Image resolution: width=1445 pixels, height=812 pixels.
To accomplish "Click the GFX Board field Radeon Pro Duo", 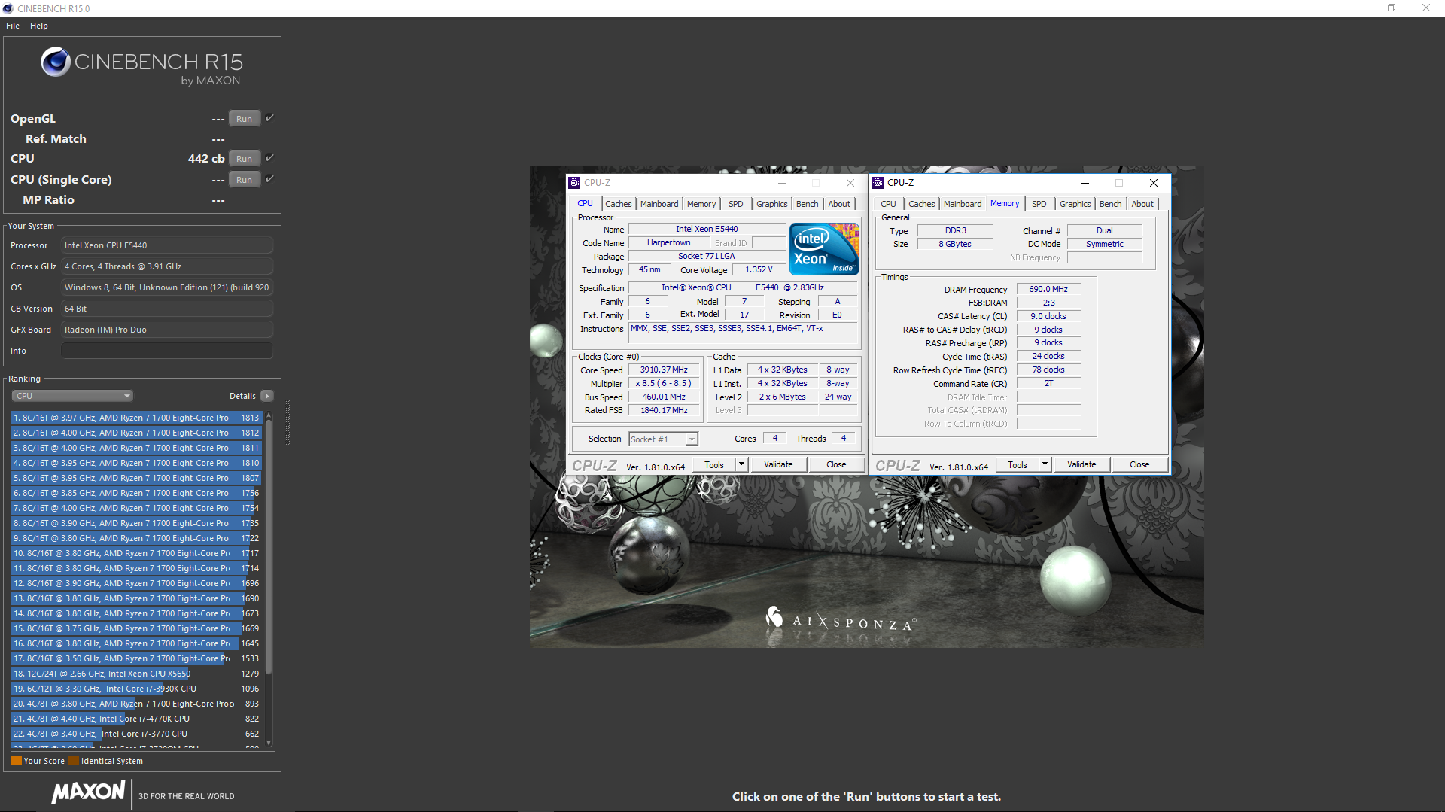I will 167,330.
